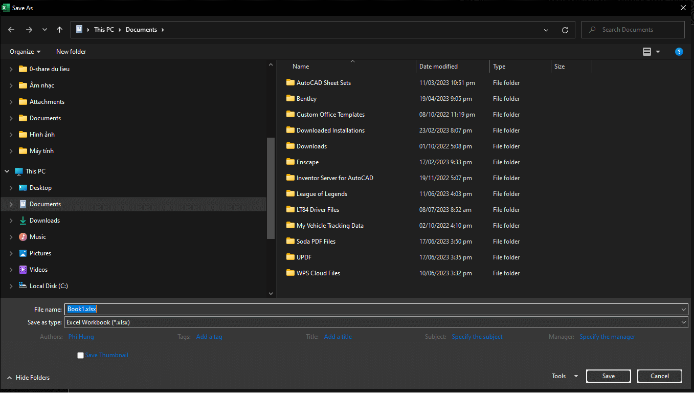694x393 pixels.
Task: Open the Organize menu
Action: pos(25,52)
